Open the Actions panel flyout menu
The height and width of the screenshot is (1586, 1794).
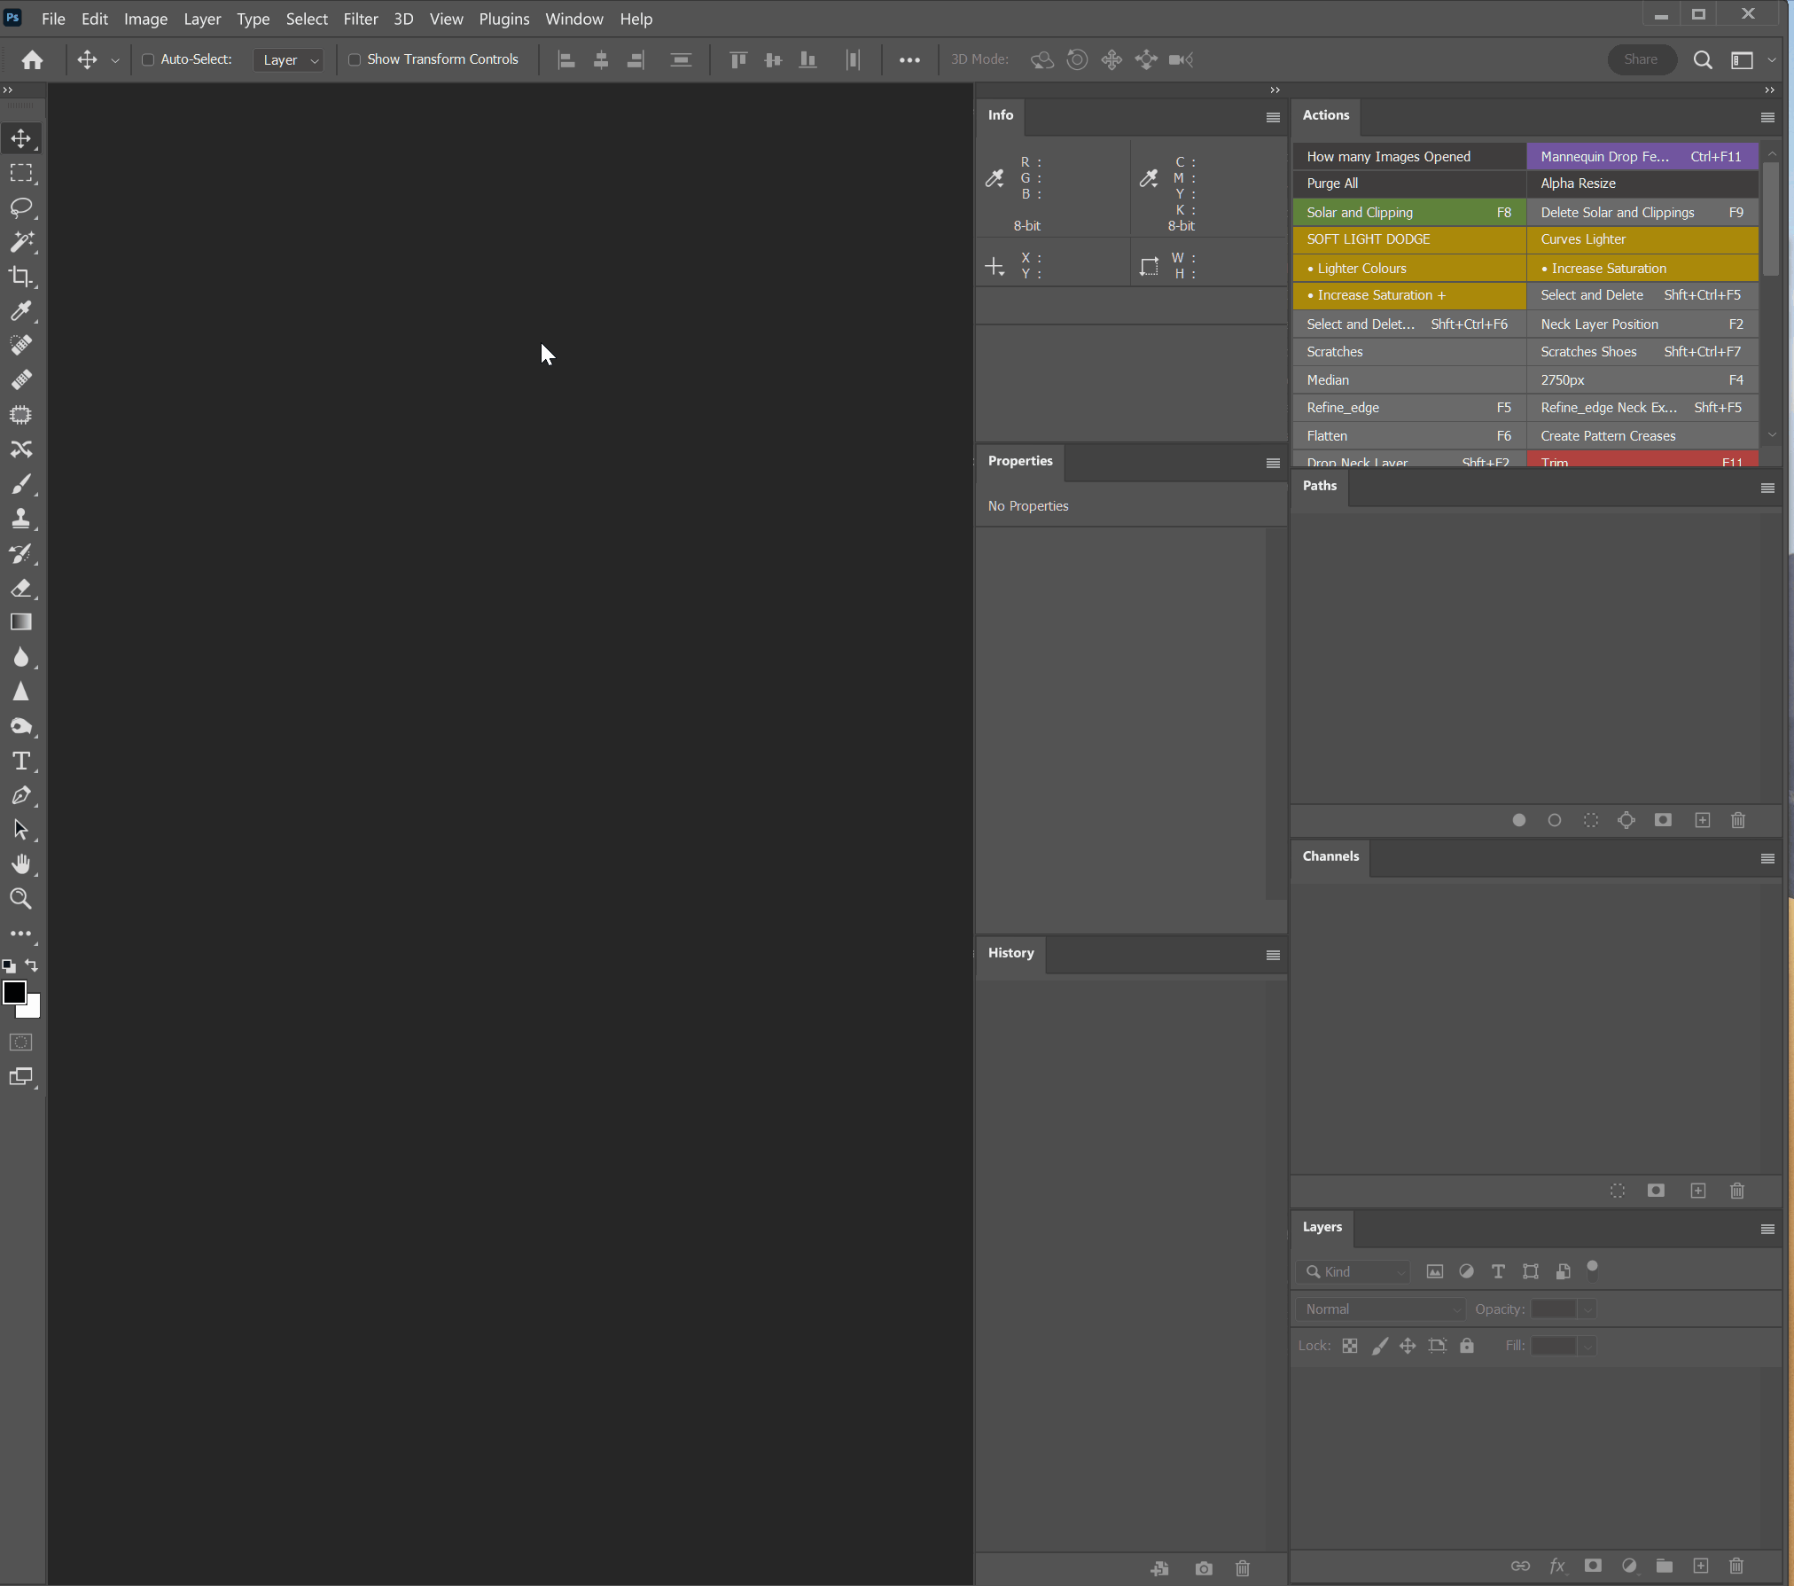(x=1767, y=117)
